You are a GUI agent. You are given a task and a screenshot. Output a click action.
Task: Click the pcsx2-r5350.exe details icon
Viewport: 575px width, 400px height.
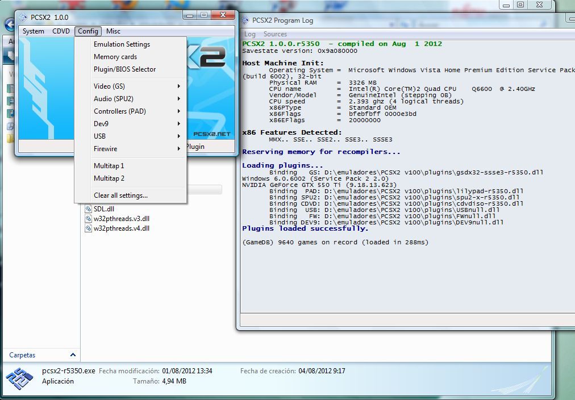pos(20,379)
